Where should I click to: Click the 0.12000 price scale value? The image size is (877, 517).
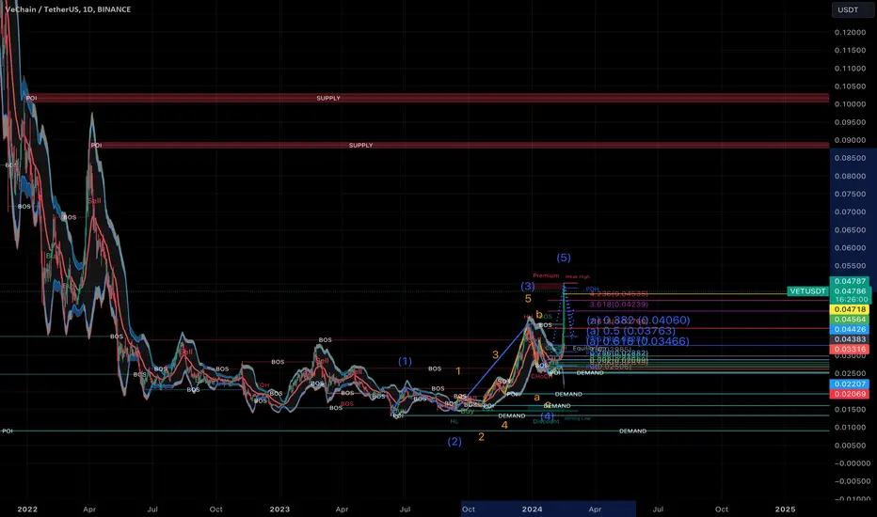[850, 32]
